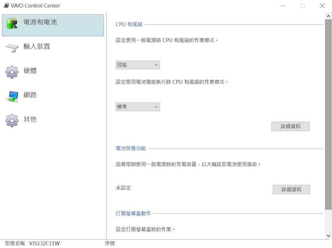Image resolution: width=332 pixels, height=248 pixels.
Task: Click the 未設定 status text
Action: coord(123,188)
